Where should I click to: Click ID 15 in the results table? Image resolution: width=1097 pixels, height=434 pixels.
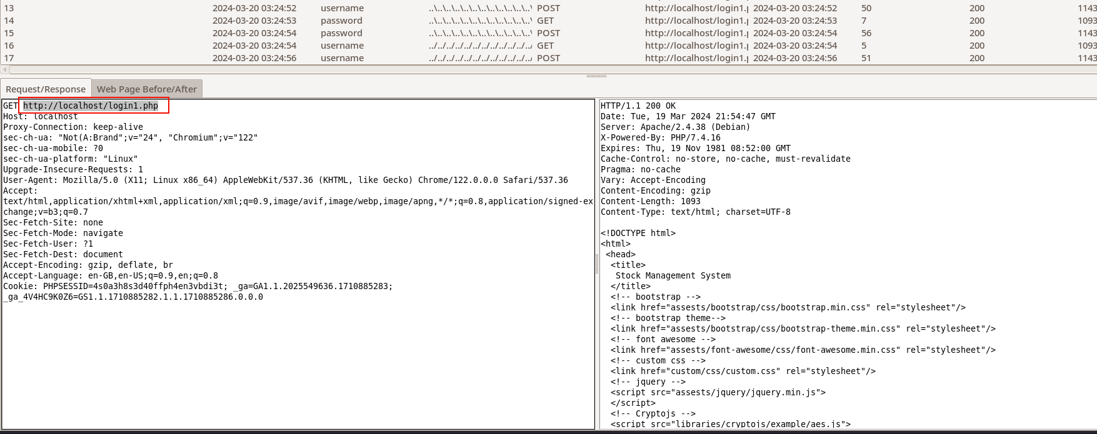[9, 33]
